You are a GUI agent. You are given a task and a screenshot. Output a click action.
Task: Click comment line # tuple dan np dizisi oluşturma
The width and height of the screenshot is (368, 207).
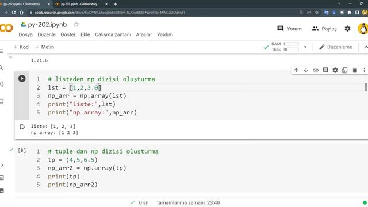point(103,151)
